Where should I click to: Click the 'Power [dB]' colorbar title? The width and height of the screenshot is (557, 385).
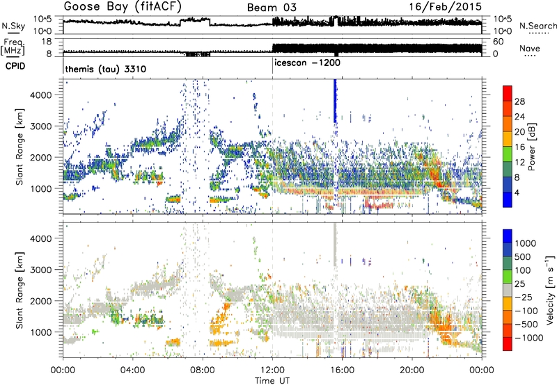pos(531,147)
